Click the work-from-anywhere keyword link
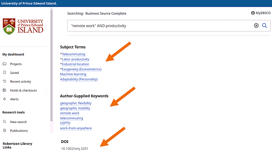Image resolution: width=272 pixels, height=155 pixels. [76, 128]
